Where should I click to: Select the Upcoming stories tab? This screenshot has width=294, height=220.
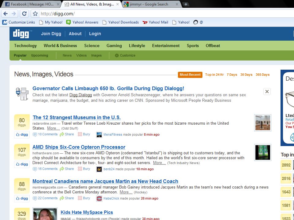[40, 55]
